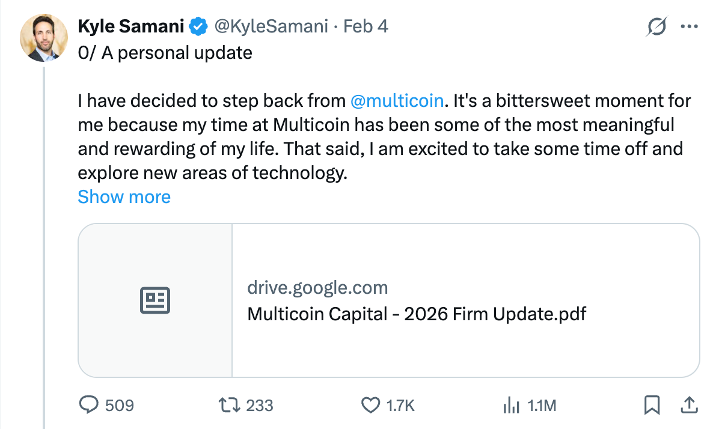Toggle like with the heart icon
Screen dimensions: 719x429
(370, 406)
